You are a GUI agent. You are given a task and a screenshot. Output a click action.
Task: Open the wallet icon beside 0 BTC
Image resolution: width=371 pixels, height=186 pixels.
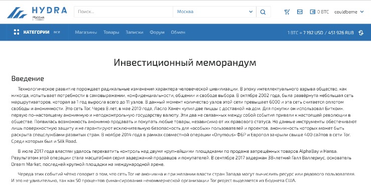[x=313, y=12]
